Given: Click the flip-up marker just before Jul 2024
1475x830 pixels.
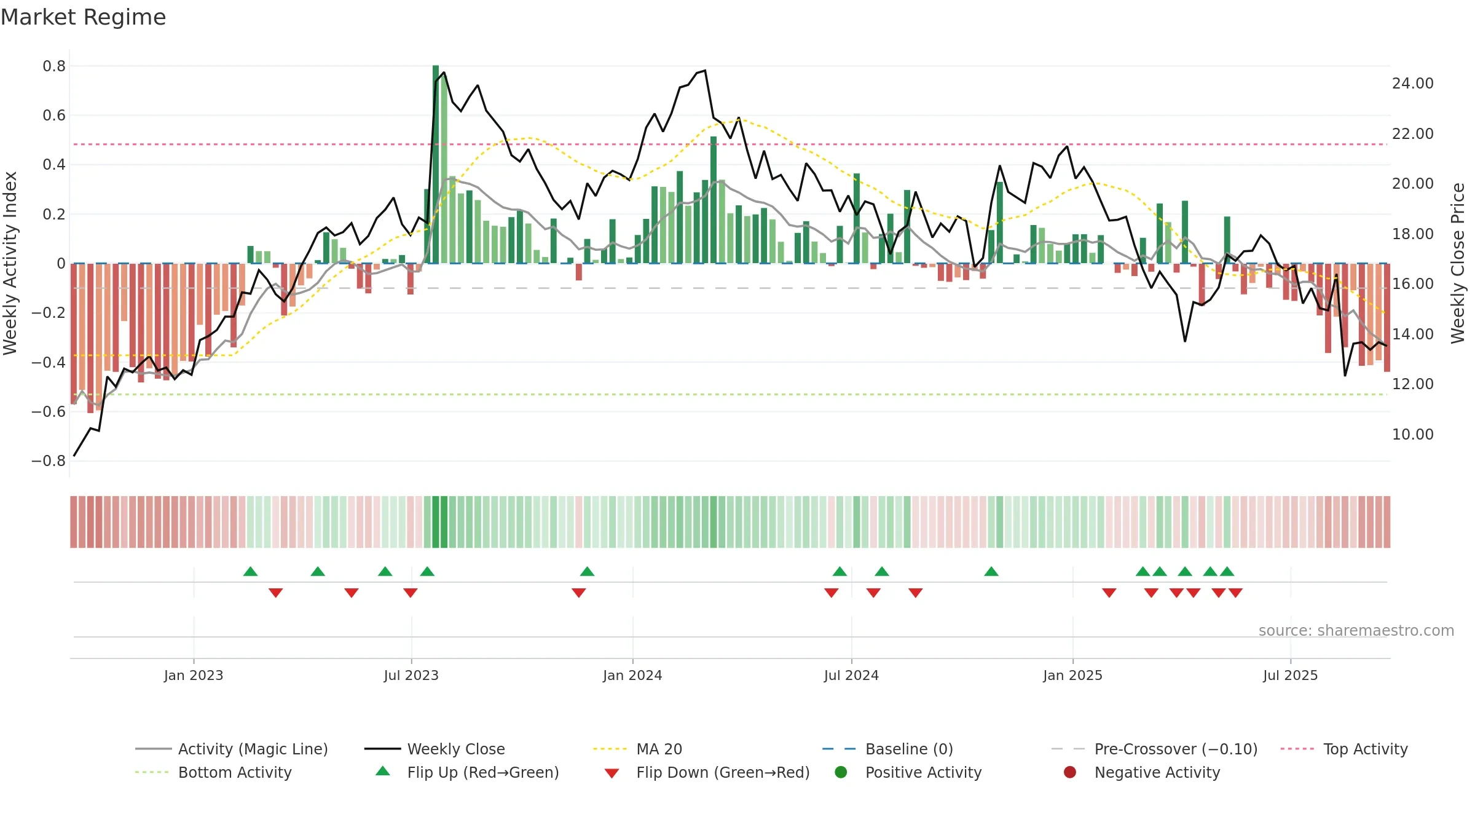Looking at the screenshot, I should point(840,571).
